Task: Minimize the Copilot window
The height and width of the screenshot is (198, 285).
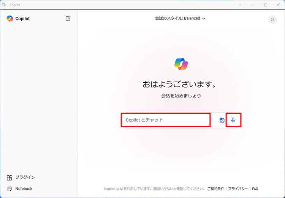Action: 253,5
